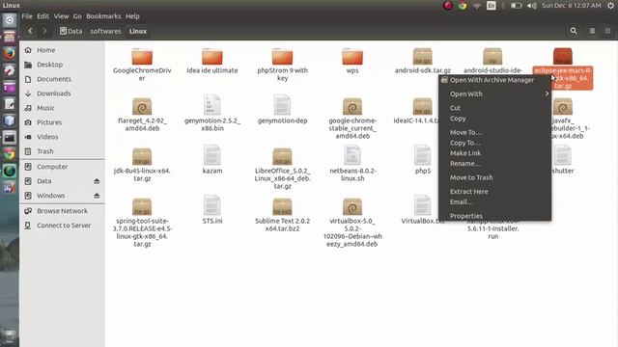
Task: Eject the Windows drive
Action: pos(97,196)
